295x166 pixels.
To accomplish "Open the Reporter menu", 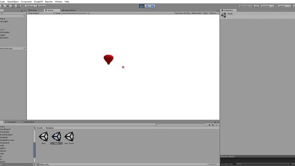I will (x=49, y=1).
